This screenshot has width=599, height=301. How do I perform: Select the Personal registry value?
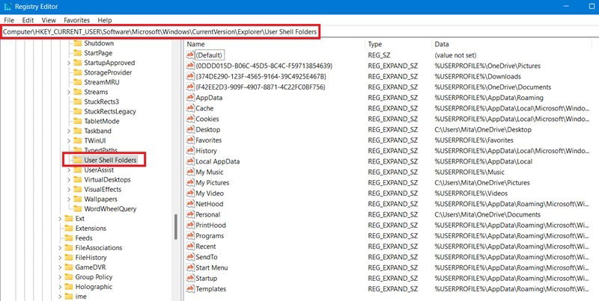coord(208,214)
